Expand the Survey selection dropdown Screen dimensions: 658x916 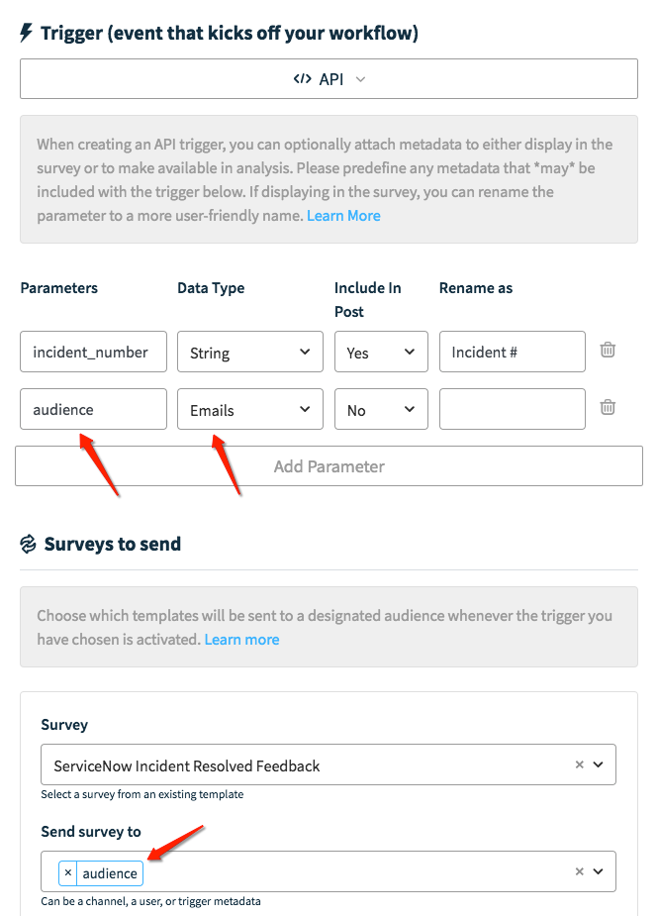(599, 764)
